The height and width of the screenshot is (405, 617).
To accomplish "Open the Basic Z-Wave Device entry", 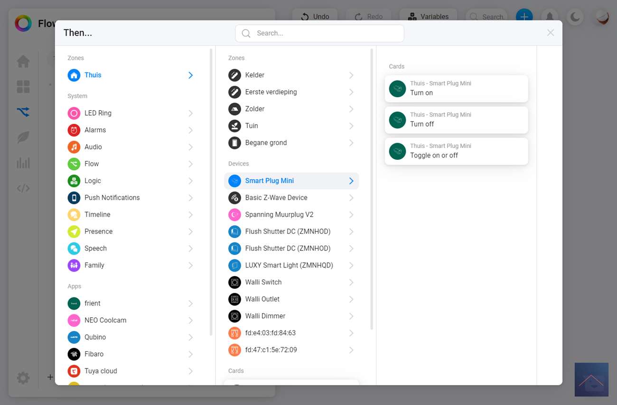I will point(276,198).
